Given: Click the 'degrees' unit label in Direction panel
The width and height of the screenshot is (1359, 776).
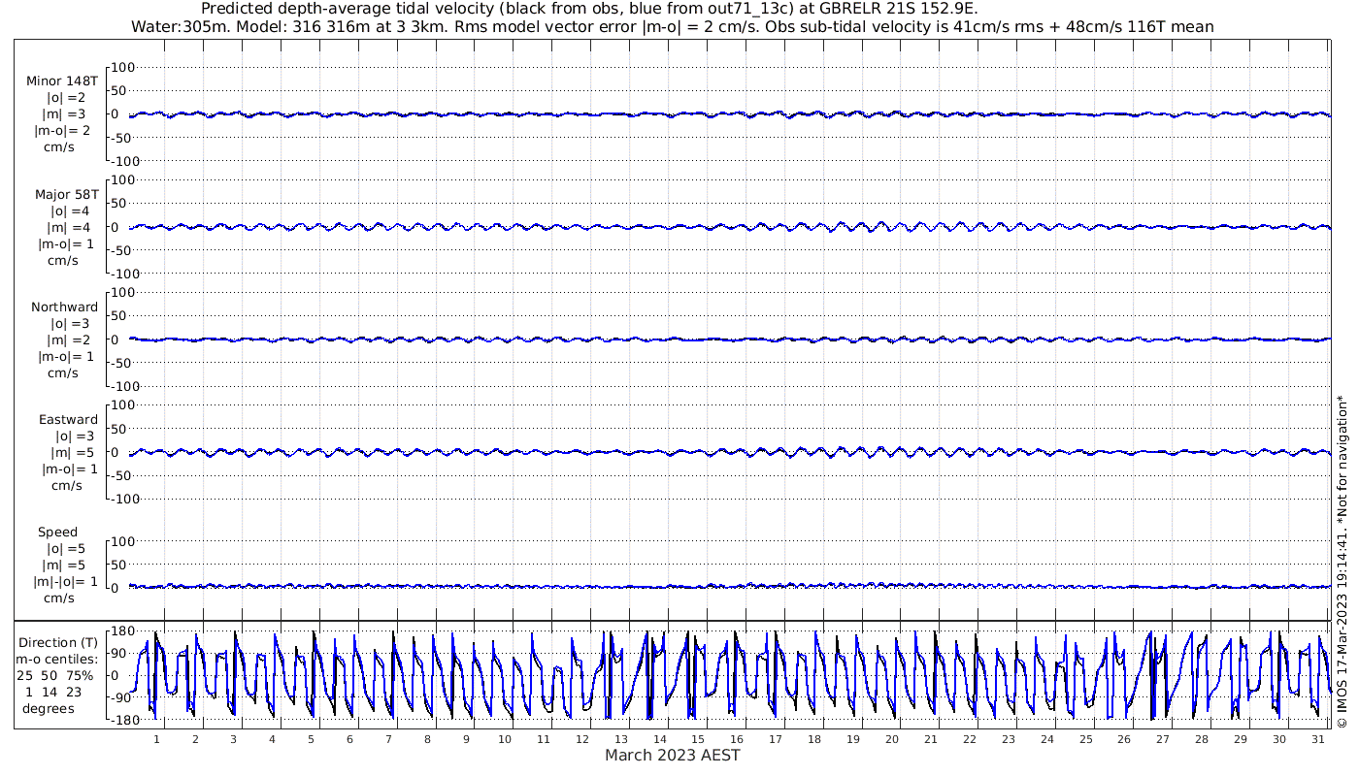Looking at the screenshot, I should [49, 708].
